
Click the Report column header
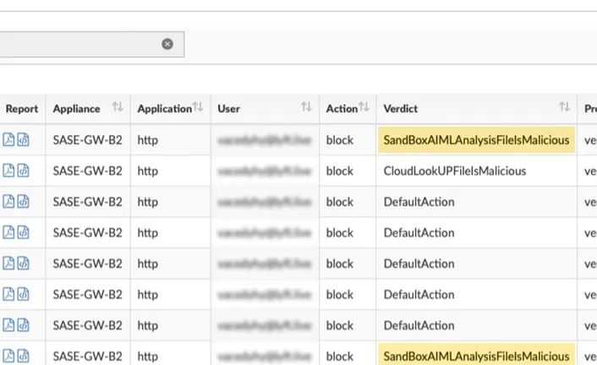coord(22,108)
